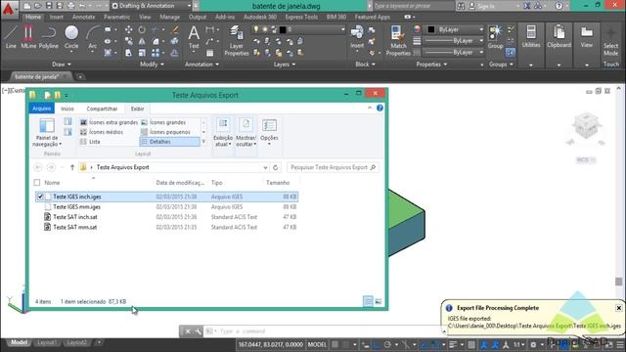Click the Rotate tool in Modify panel
626x352 pixels.
142,30
